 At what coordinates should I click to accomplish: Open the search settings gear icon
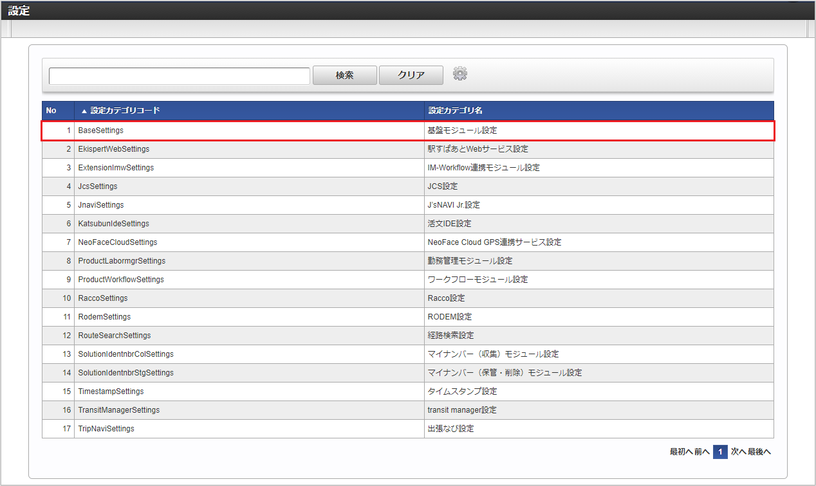click(x=459, y=74)
